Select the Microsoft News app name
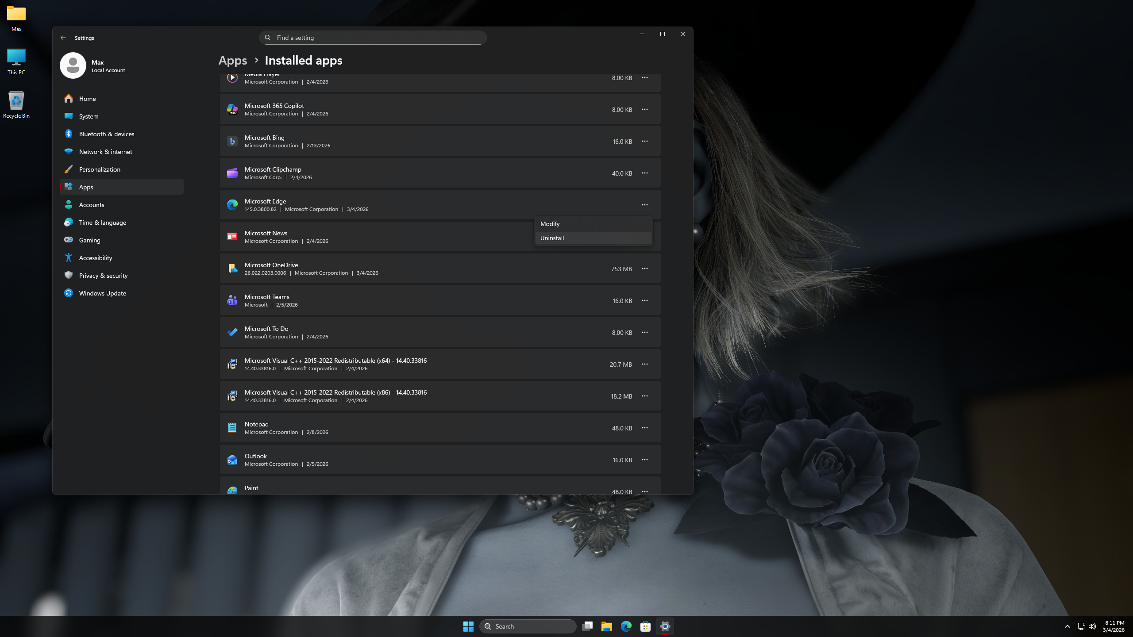 (x=266, y=233)
